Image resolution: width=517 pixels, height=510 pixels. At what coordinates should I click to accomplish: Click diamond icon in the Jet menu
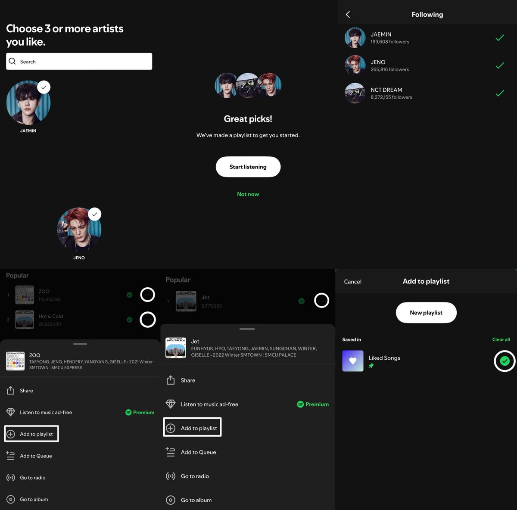click(171, 404)
